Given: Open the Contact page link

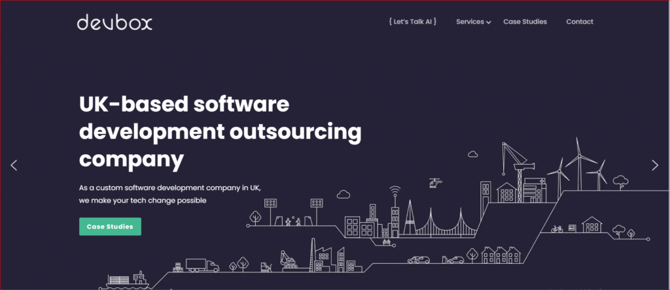Looking at the screenshot, I should tap(580, 22).
